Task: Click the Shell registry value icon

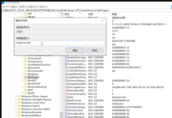Action: [x=66, y=97]
